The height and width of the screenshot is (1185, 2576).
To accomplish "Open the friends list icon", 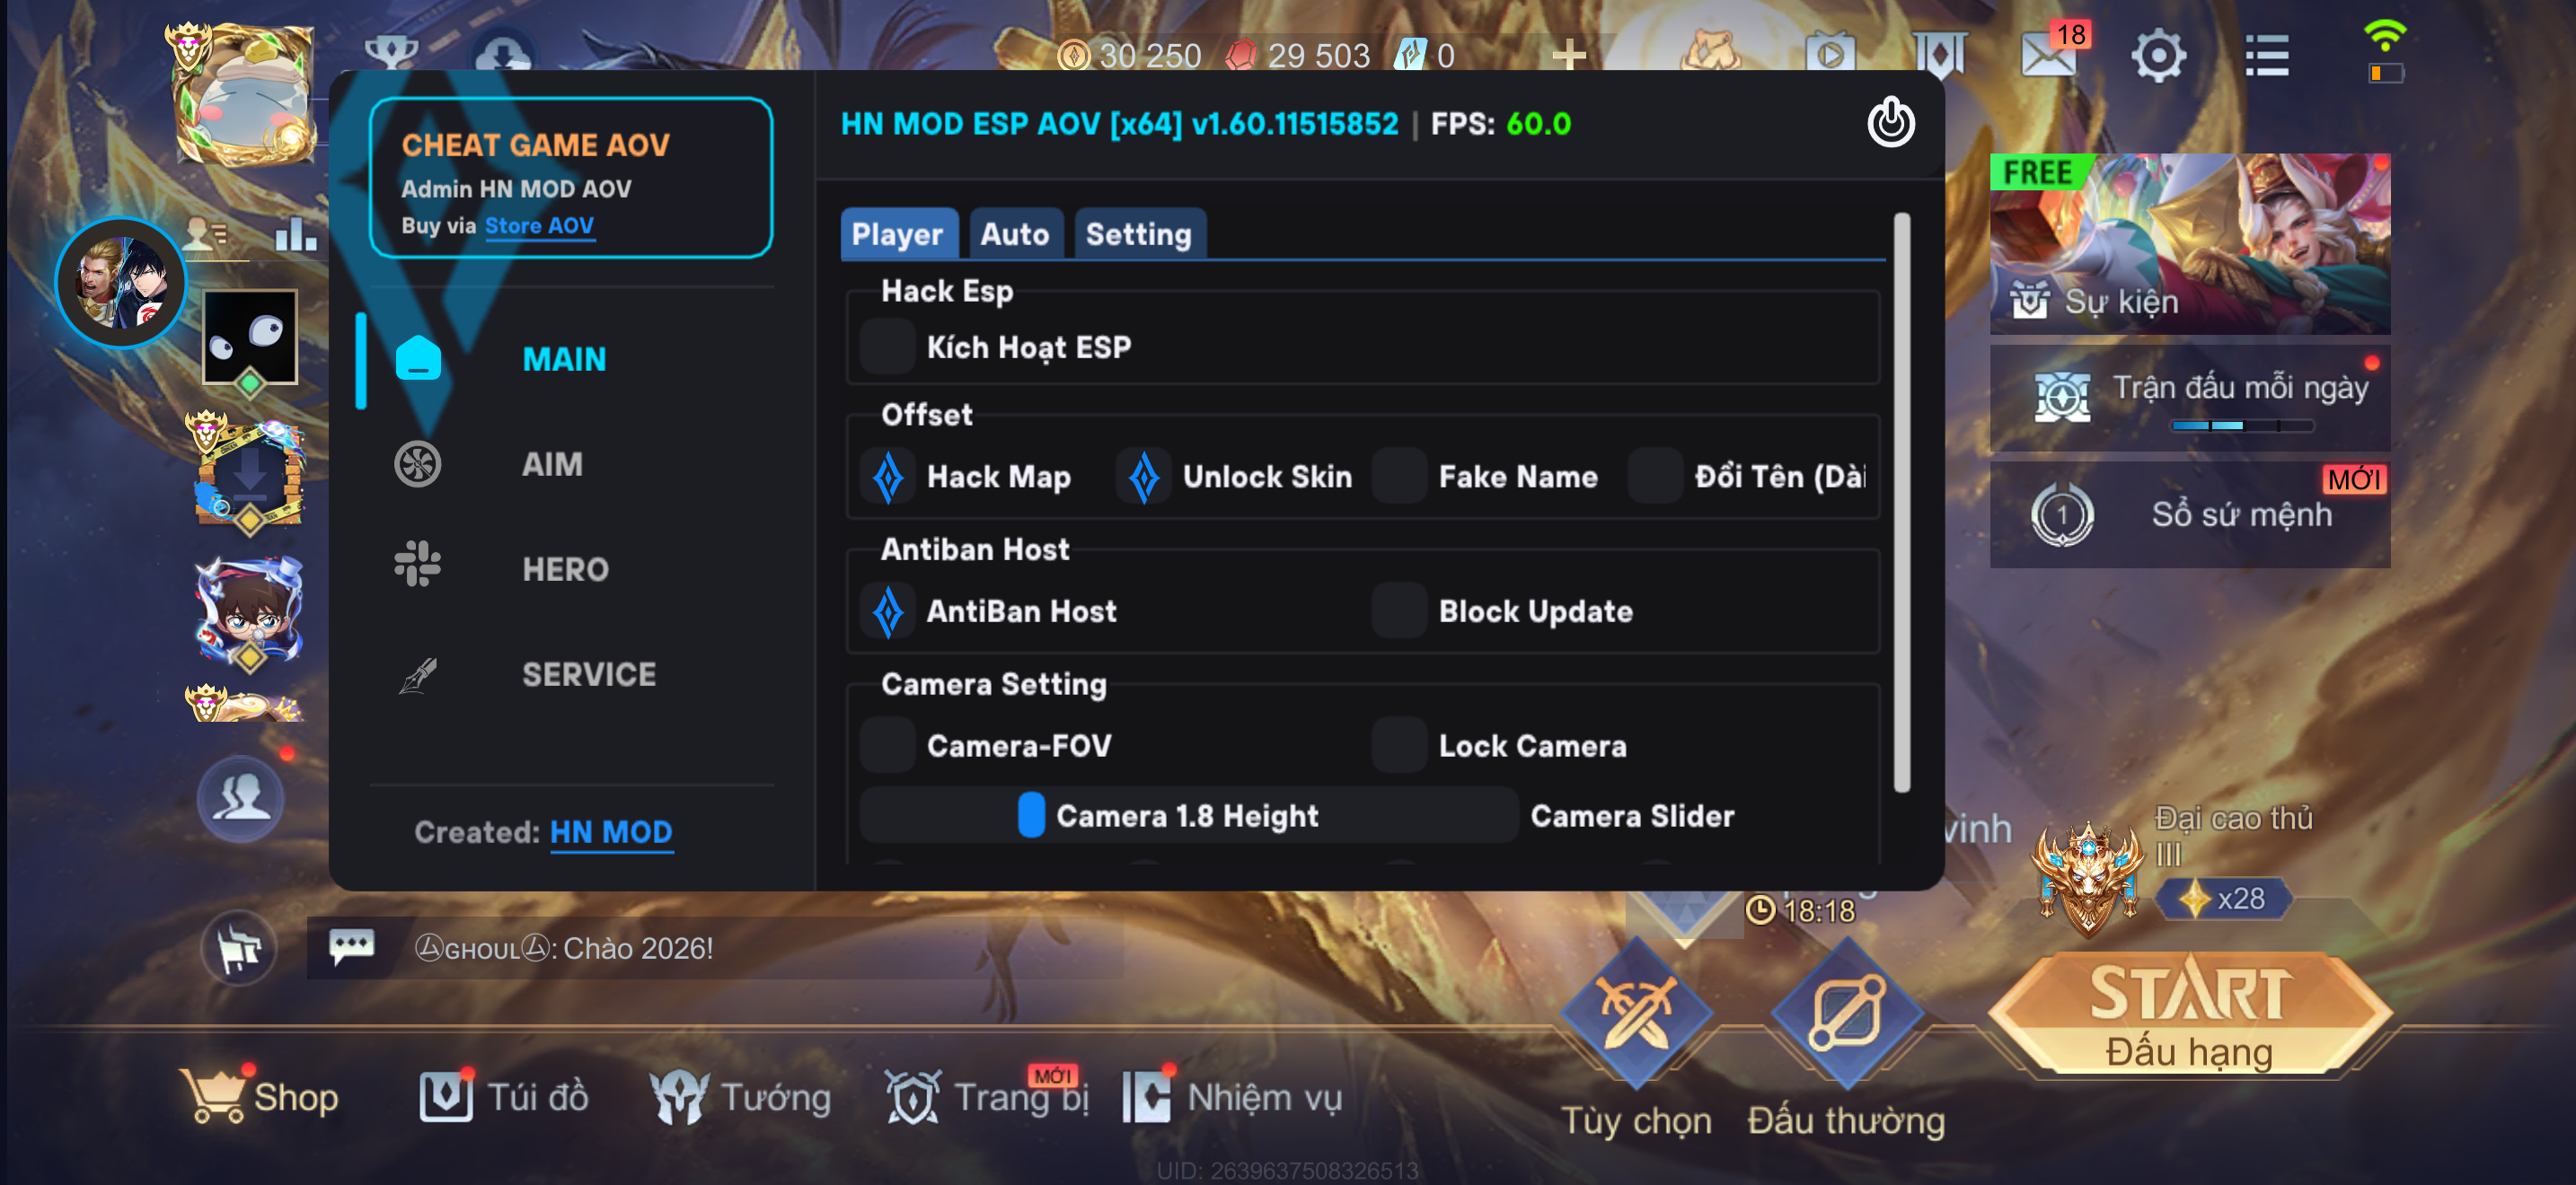I will tap(240, 797).
